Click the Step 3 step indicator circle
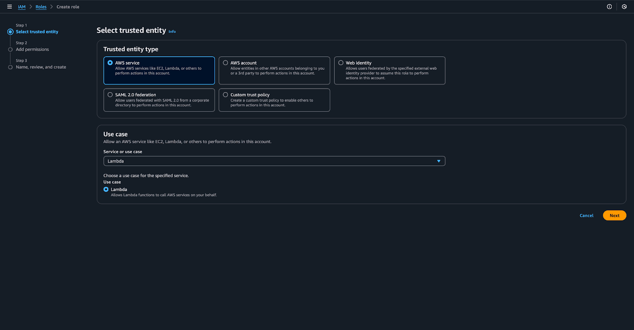 click(10, 67)
